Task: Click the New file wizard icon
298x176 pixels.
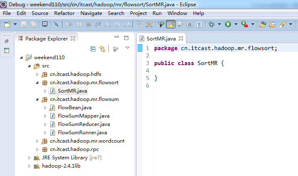Action: (7, 24)
